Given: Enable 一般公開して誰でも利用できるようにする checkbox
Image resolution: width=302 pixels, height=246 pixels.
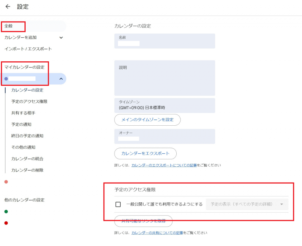Looking at the screenshot, I should coord(118,204).
